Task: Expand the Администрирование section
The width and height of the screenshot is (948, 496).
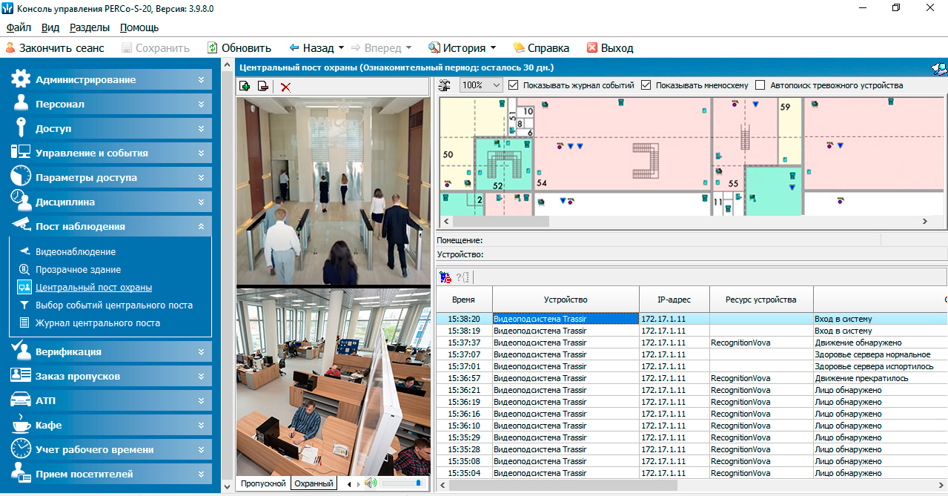Action: 111,79
